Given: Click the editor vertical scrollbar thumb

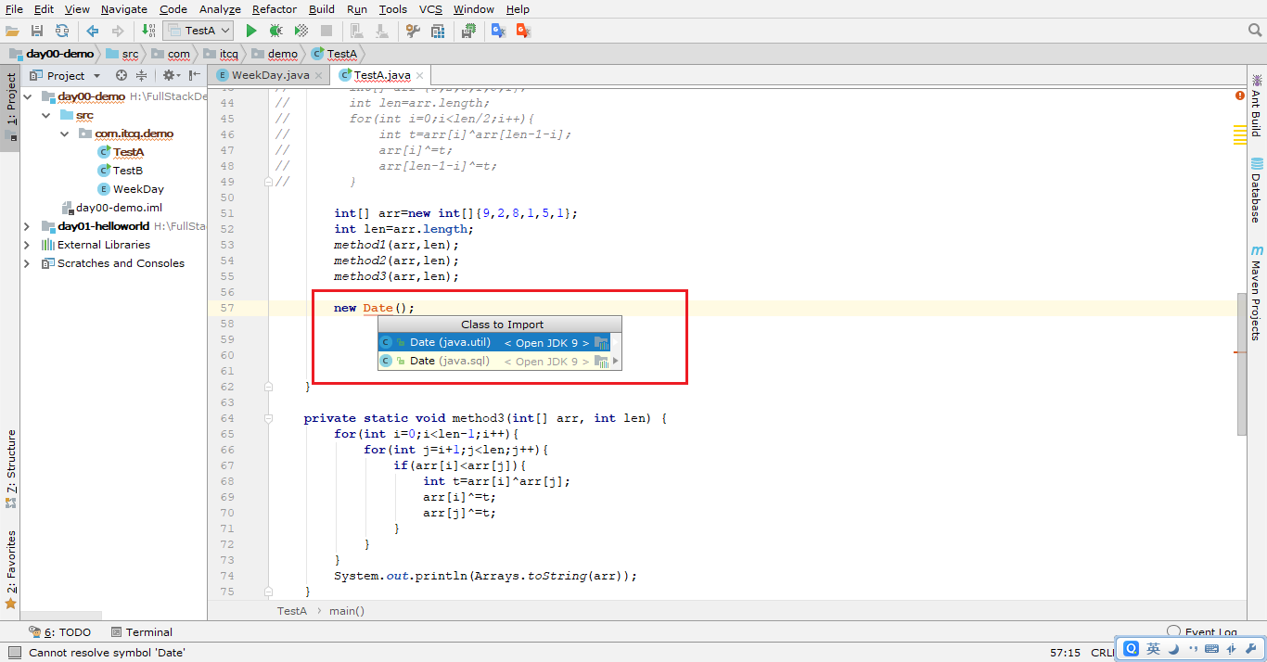Looking at the screenshot, I should point(1241,363).
